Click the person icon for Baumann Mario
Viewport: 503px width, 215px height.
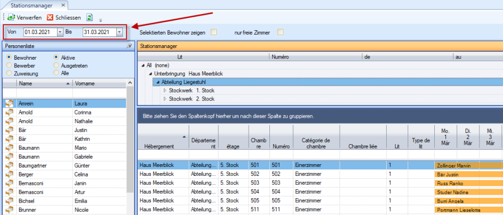(10, 148)
